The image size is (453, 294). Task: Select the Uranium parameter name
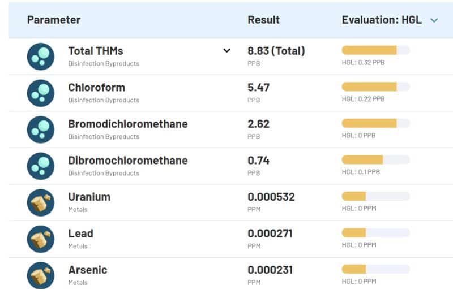[x=89, y=197]
